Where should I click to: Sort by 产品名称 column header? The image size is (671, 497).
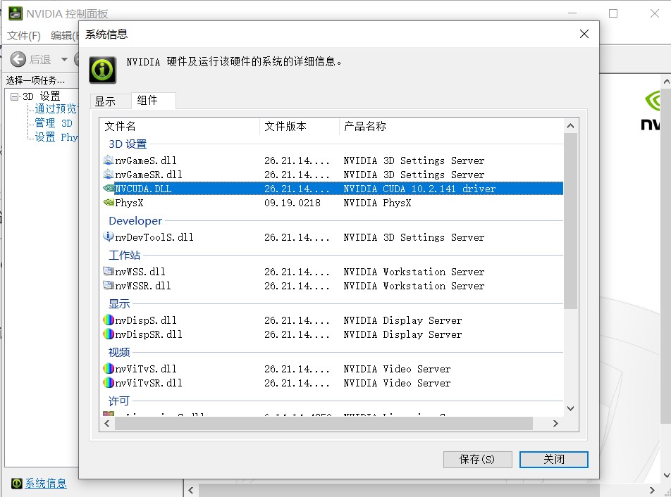click(x=452, y=126)
